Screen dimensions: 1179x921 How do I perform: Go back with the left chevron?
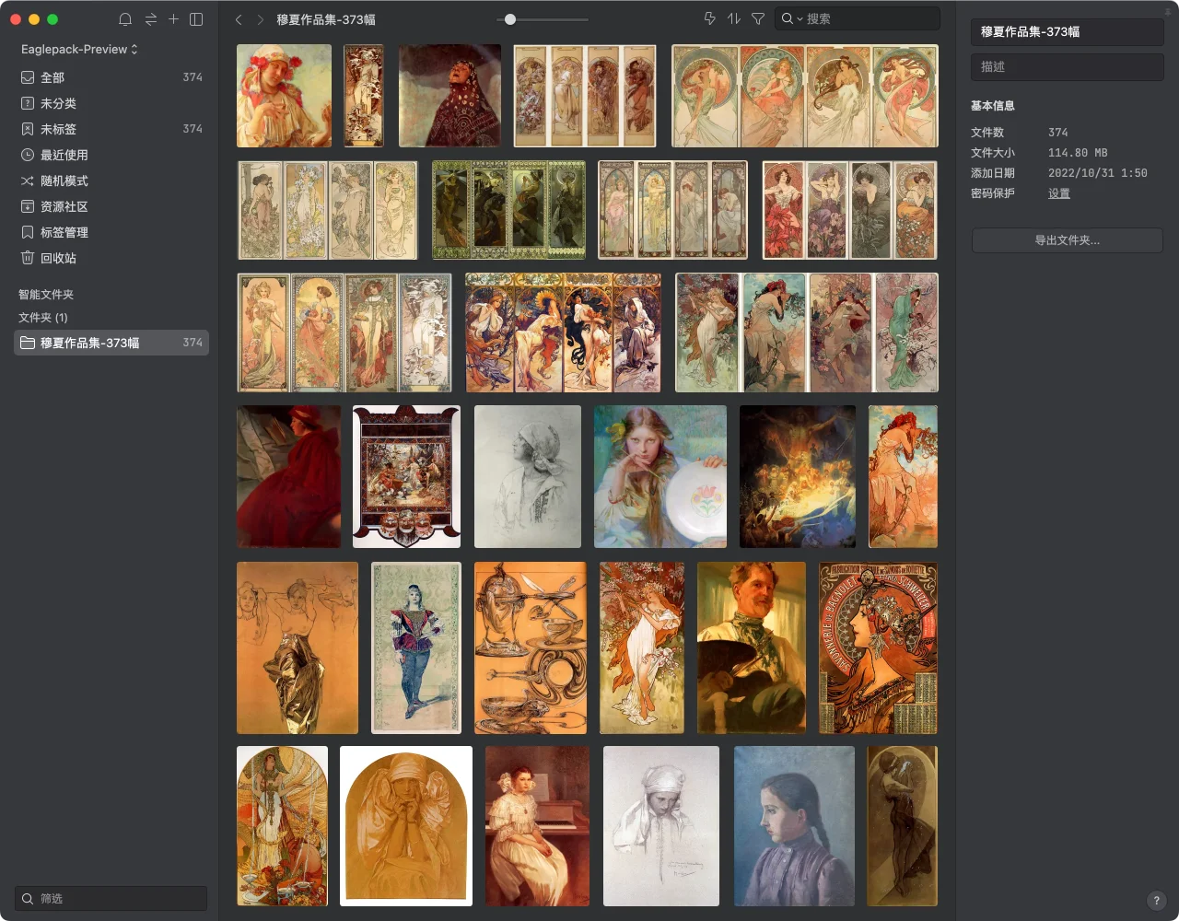pos(239,19)
